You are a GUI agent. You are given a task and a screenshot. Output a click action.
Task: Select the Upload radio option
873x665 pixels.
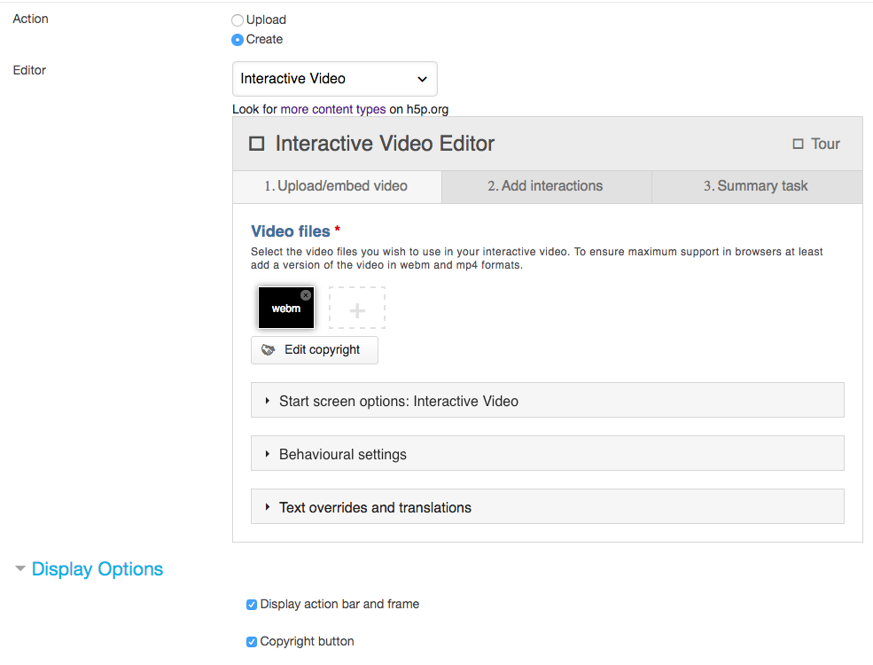(x=238, y=20)
